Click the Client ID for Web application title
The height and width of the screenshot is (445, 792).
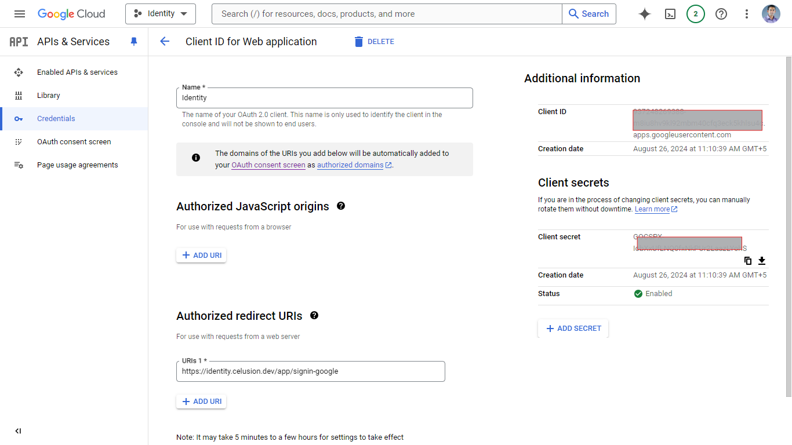(251, 42)
